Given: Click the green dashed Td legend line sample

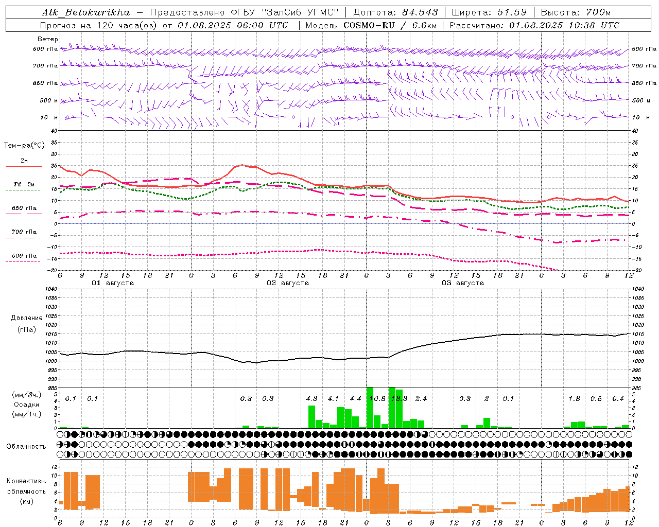Looking at the screenshot, I should 24,190.
